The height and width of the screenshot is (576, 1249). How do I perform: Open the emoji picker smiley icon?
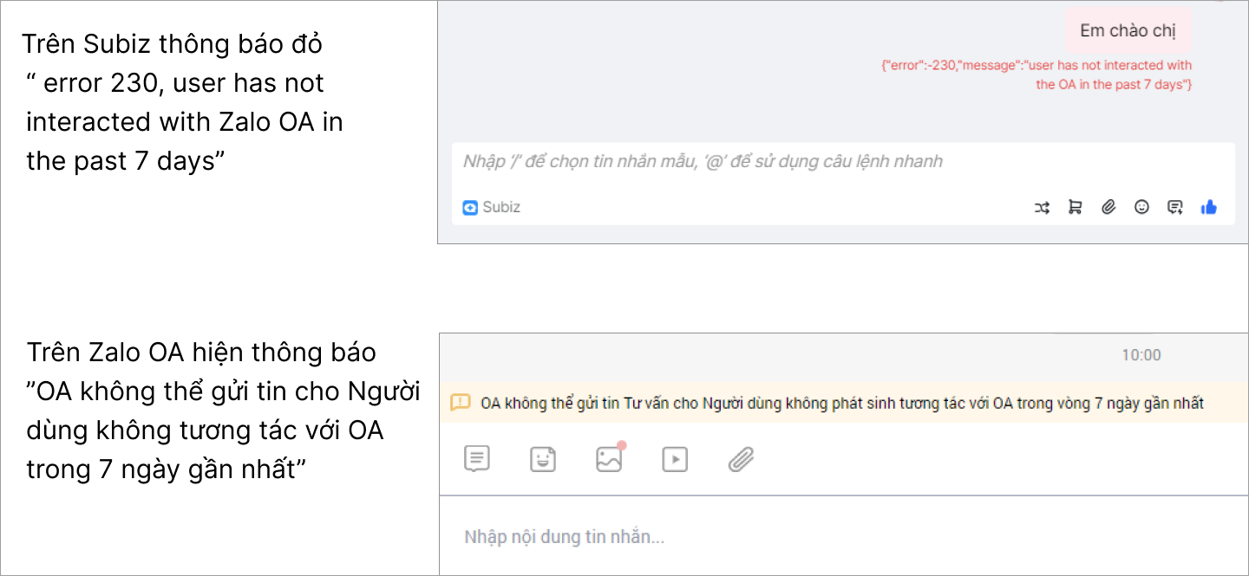coord(1141,207)
